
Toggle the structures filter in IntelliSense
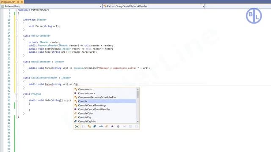click(x=95, y=127)
